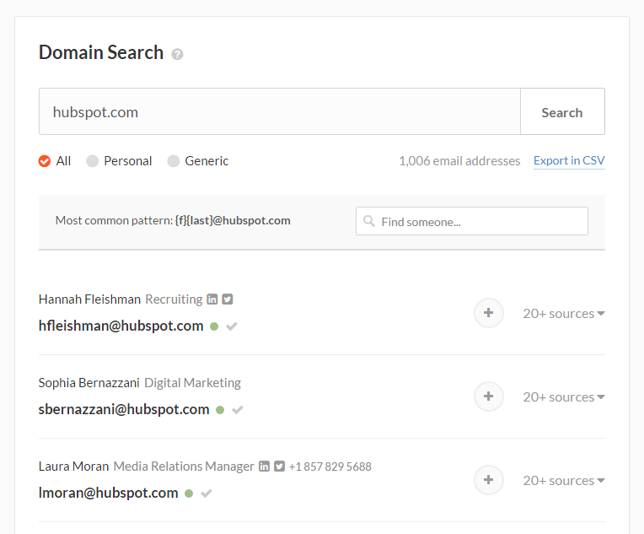The image size is (644, 534).
Task: Click the most common pattern text
Action: [x=173, y=221]
